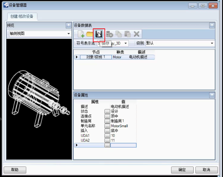The image size is (223, 177).
Task: Click the 取消 button
Action: 207,170
